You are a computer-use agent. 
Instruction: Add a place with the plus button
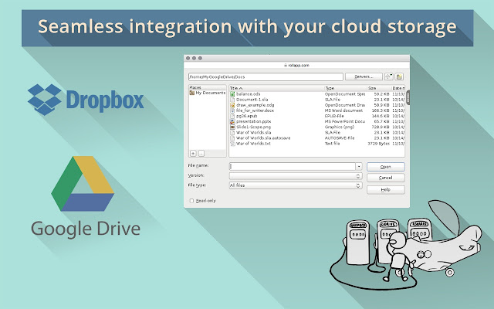[x=193, y=153]
